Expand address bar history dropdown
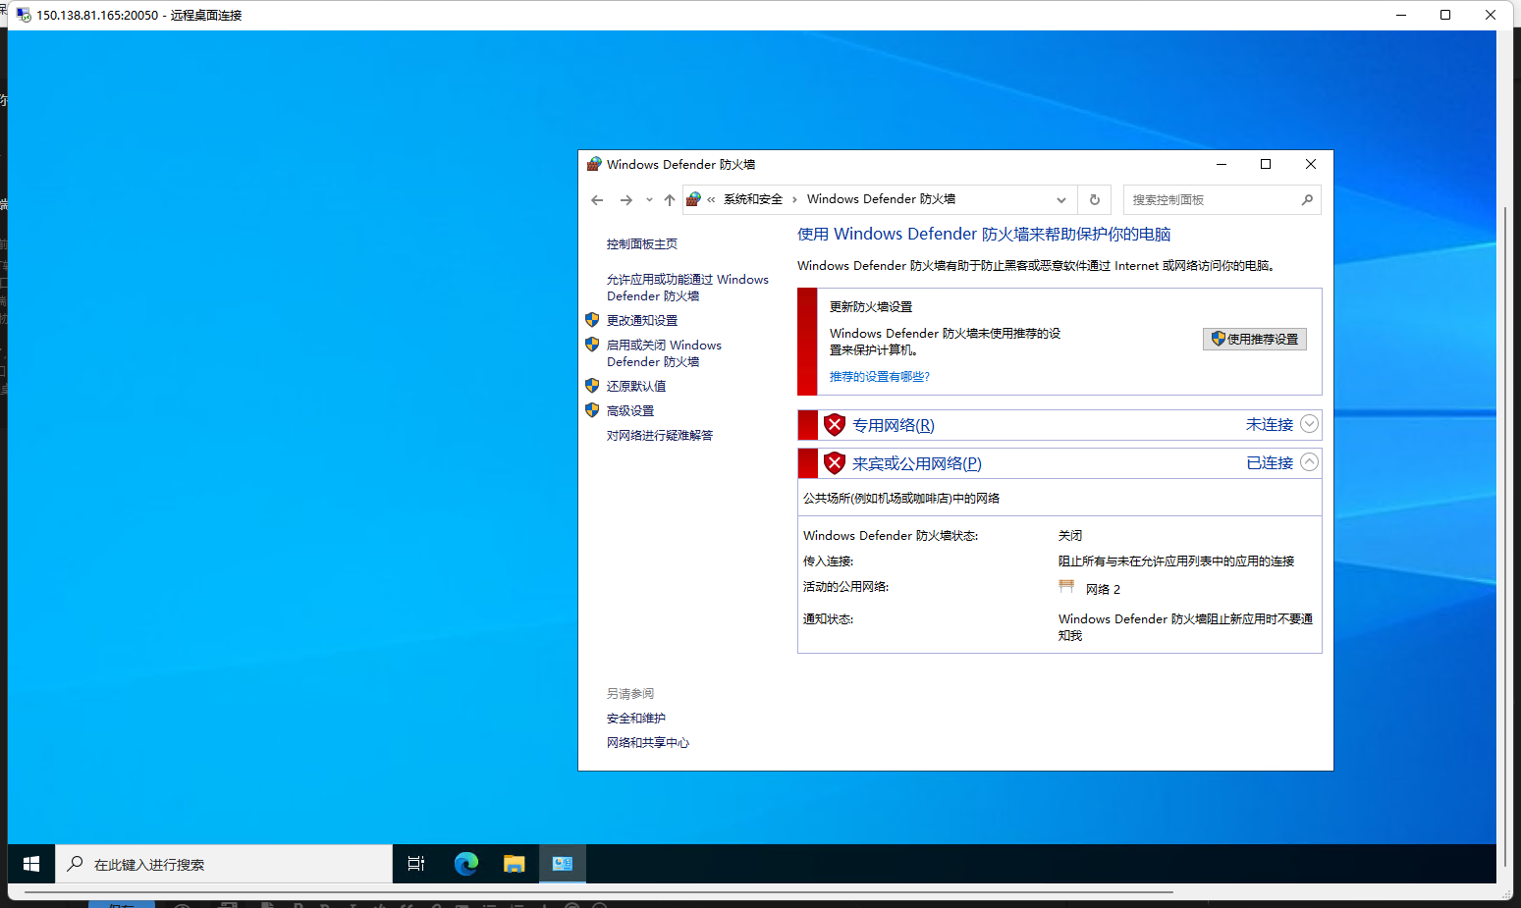 tap(1061, 200)
